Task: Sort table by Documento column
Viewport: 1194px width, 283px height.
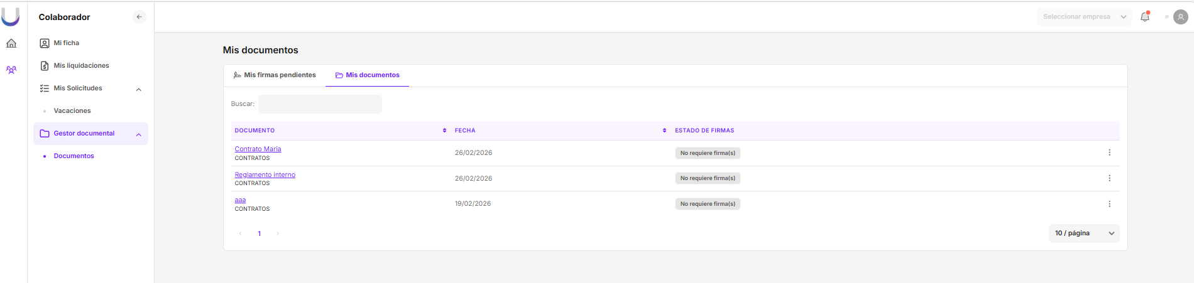Action: 444,131
